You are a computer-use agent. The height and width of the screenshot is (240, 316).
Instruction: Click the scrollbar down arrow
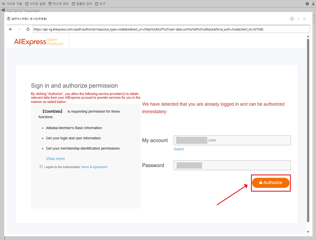click(308, 232)
